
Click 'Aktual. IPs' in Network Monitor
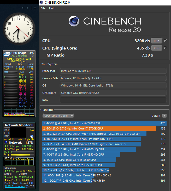pyautogui.click(x=9, y=139)
